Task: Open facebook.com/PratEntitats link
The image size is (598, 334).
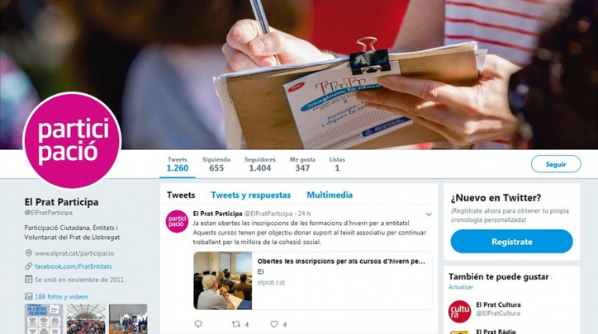Action: pos(74,266)
